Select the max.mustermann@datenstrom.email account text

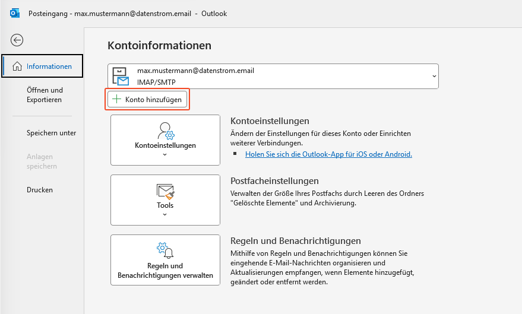pos(195,71)
